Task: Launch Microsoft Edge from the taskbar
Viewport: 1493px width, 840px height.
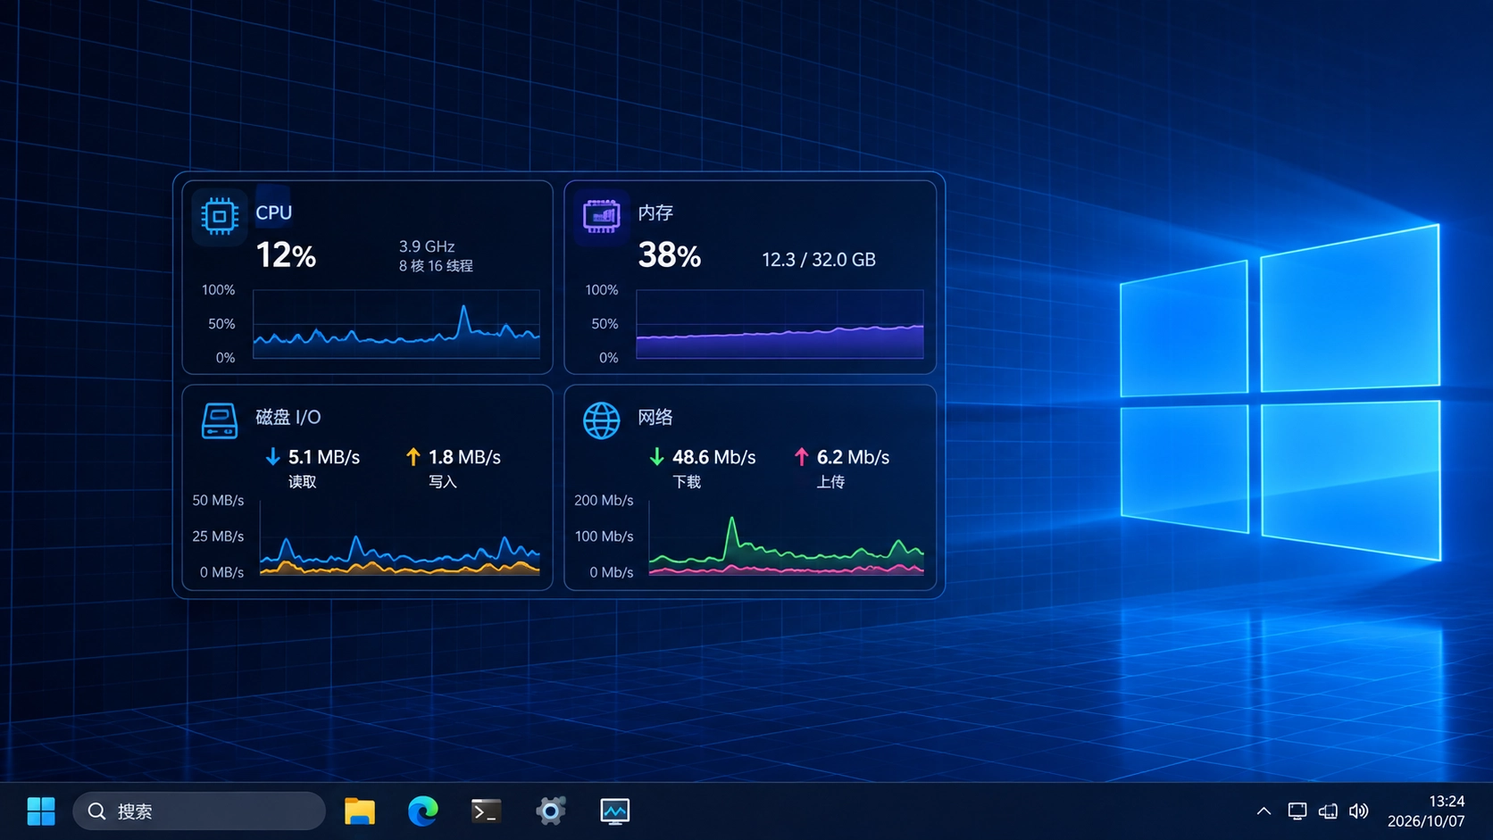Action: click(423, 811)
